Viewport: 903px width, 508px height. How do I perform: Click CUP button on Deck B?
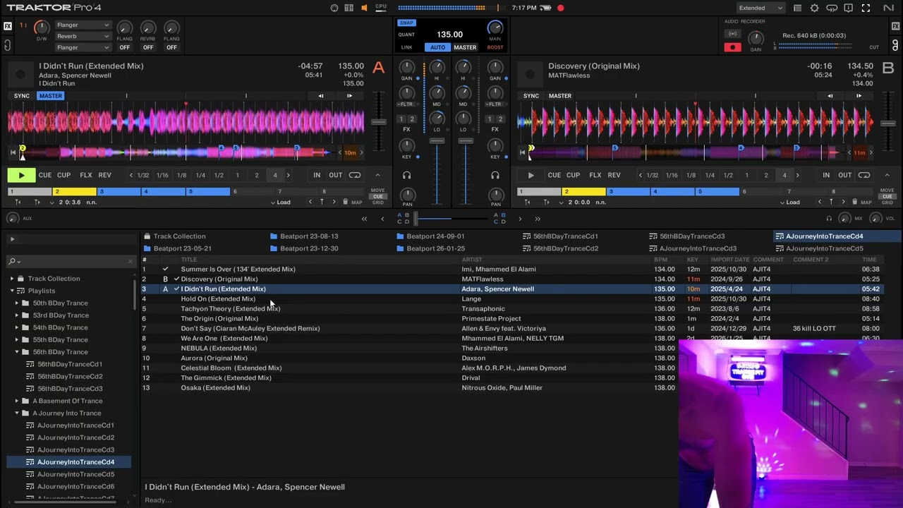tap(573, 175)
